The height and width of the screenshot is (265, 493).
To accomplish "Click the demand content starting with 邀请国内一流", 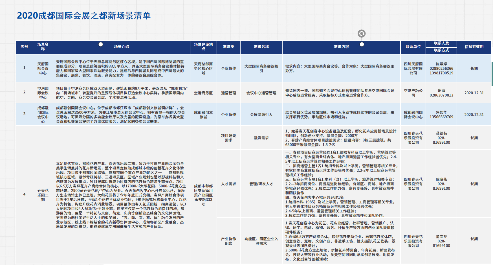I will coord(341,93).
